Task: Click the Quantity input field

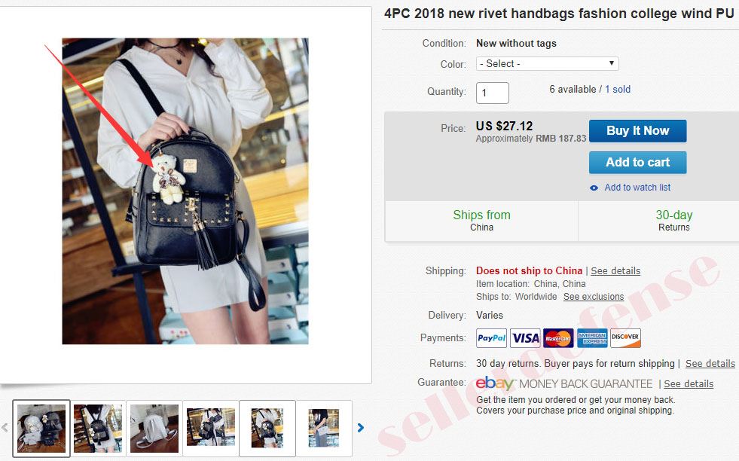Action: pyautogui.click(x=493, y=93)
